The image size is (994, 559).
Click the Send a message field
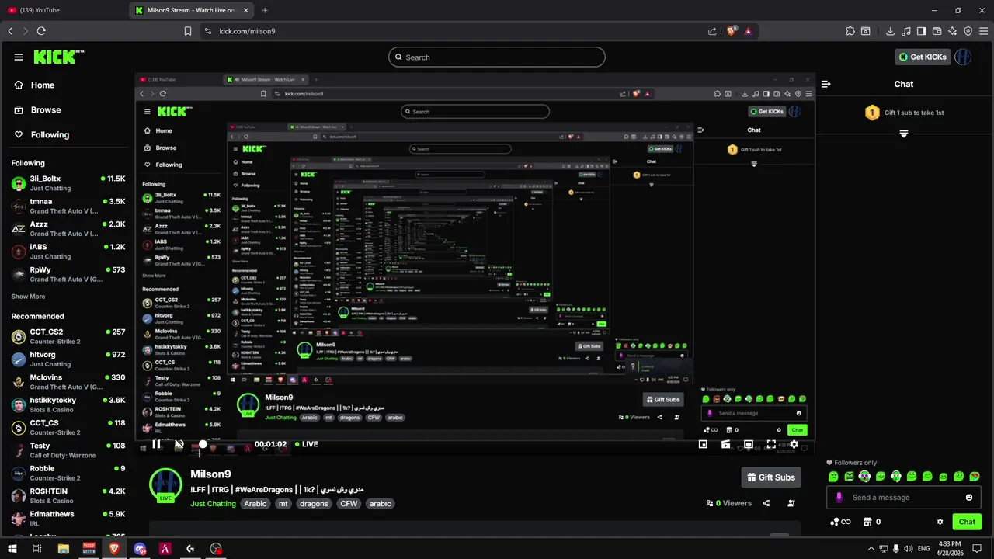click(x=904, y=498)
